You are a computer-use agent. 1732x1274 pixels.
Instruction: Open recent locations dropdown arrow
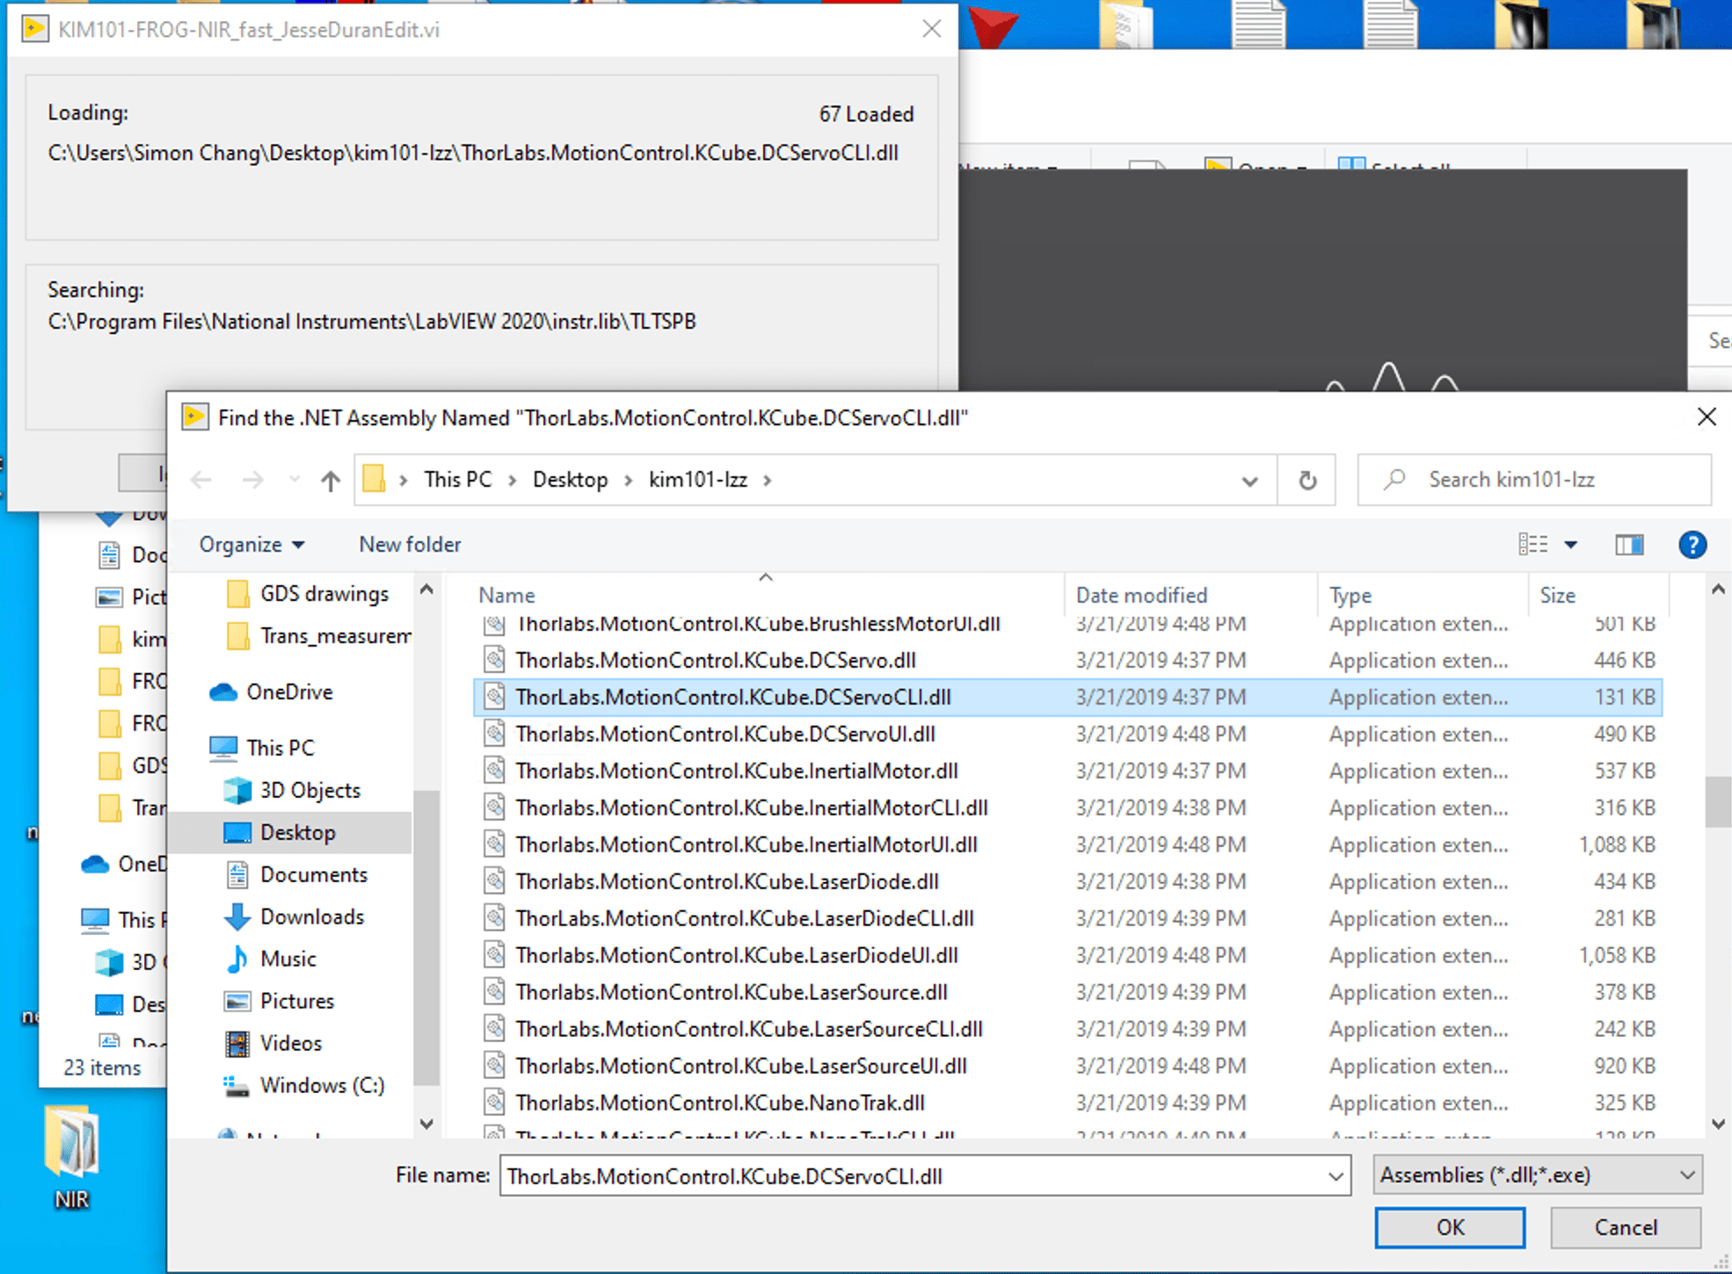click(294, 480)
